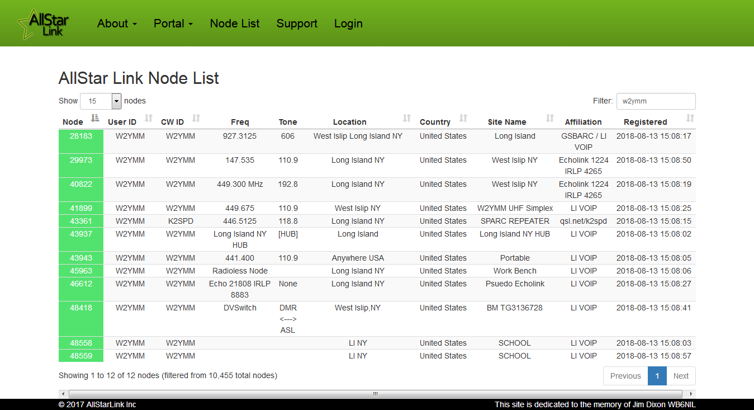This screenshot has width=754, height=410.
Task: Click the Next page button
Action: 681,376
